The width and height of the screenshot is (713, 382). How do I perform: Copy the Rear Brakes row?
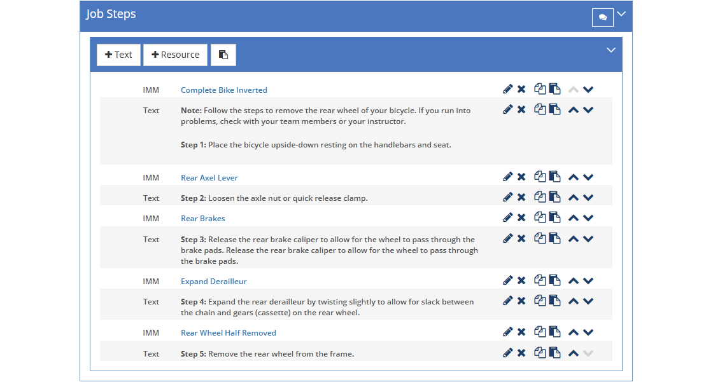[x=540, y=217]
